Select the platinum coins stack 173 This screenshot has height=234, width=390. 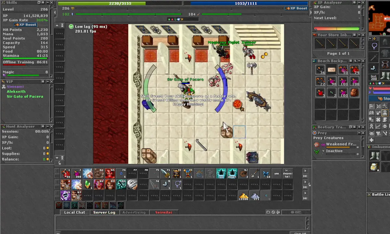pos(255,195)
